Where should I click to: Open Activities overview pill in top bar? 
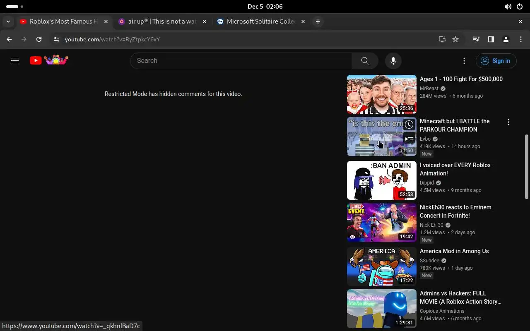tap(15, 7)
